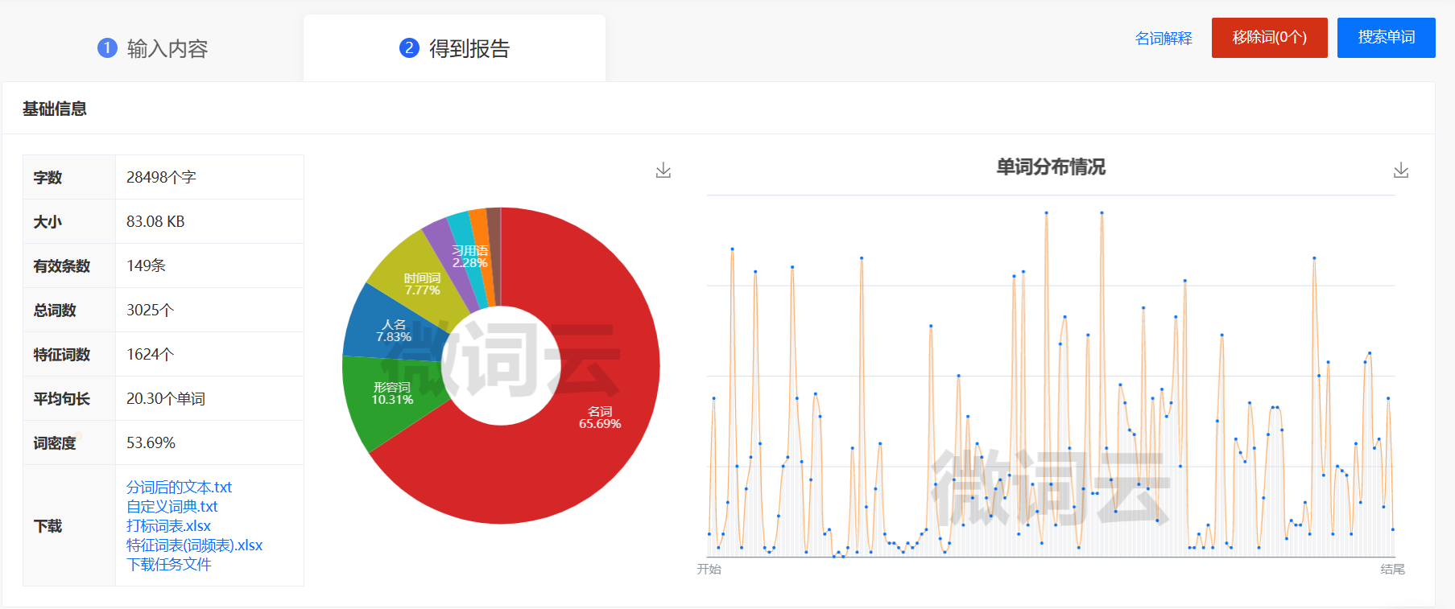Click the 单词分布情况 chart title

(1051, 167)
